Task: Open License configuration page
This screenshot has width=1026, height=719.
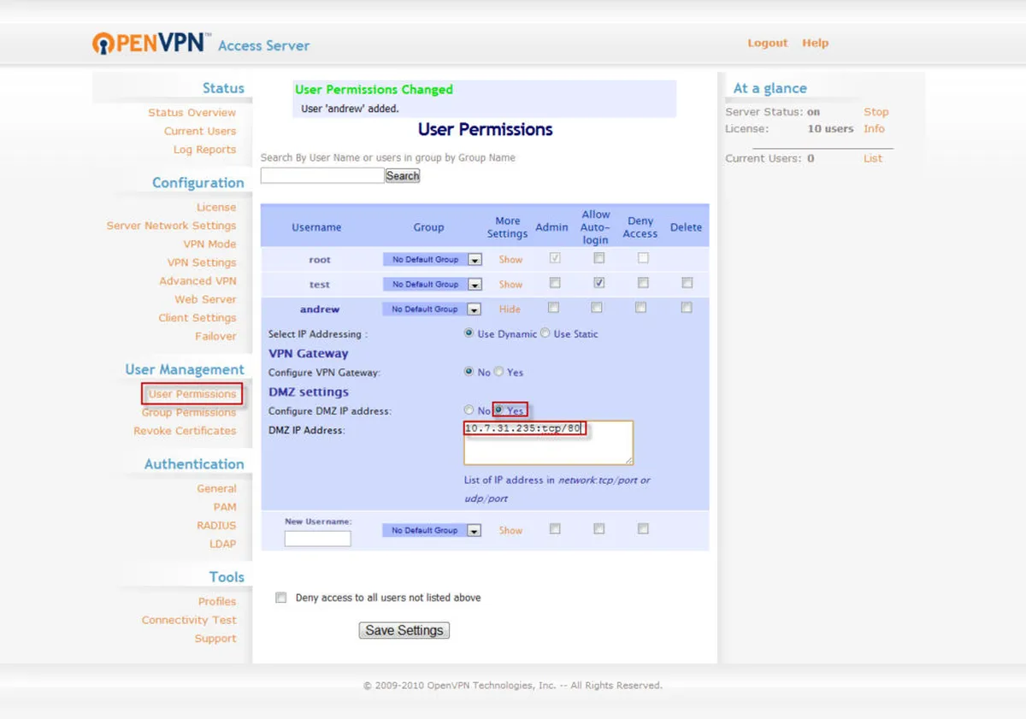Action: [x=216, y=207]
